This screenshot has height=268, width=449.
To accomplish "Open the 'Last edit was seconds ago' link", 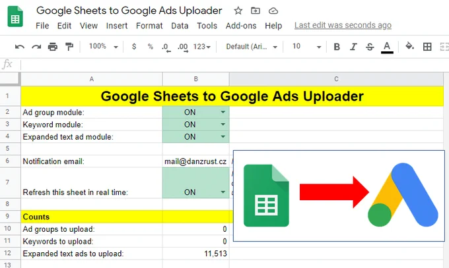I will [x=343, y=26].
